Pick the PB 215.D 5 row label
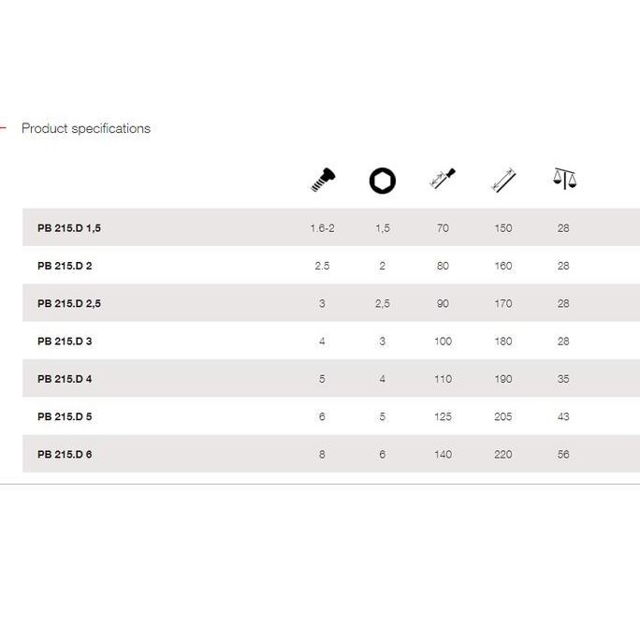This screenshot has width=640, height=640. coord(65,416)
